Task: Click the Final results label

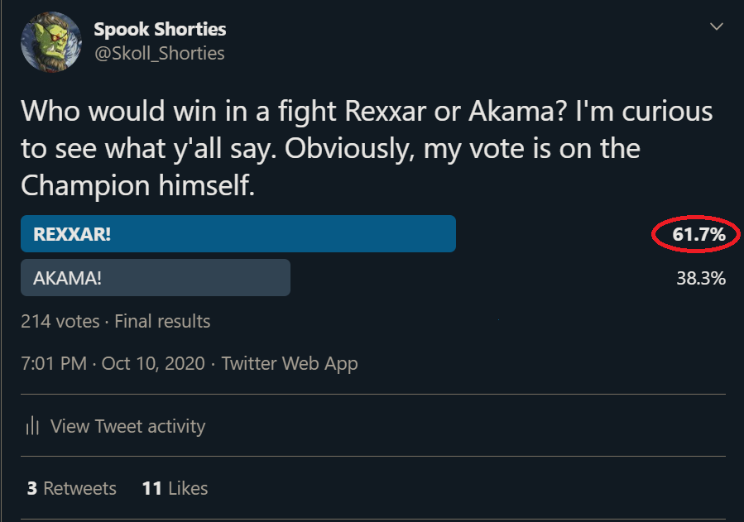Action: (162, 321)
